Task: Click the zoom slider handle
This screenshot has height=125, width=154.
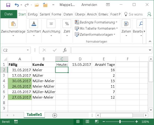Action: (x=120, y=122)
